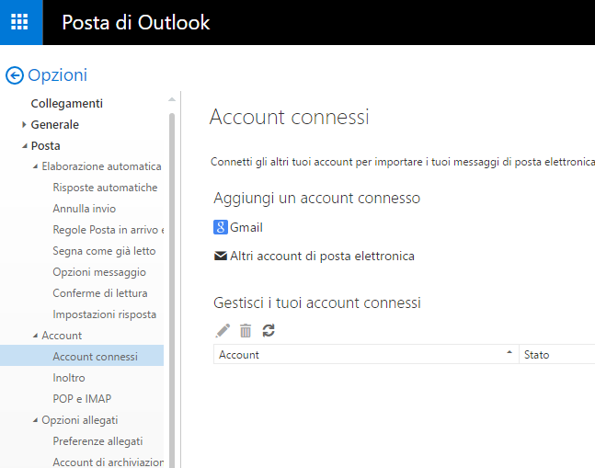Click Altri account di posta elettronica link
Image resolution: width=595 pixels, height=468 pixels.
pyautogui.click(x=322, y=256)
